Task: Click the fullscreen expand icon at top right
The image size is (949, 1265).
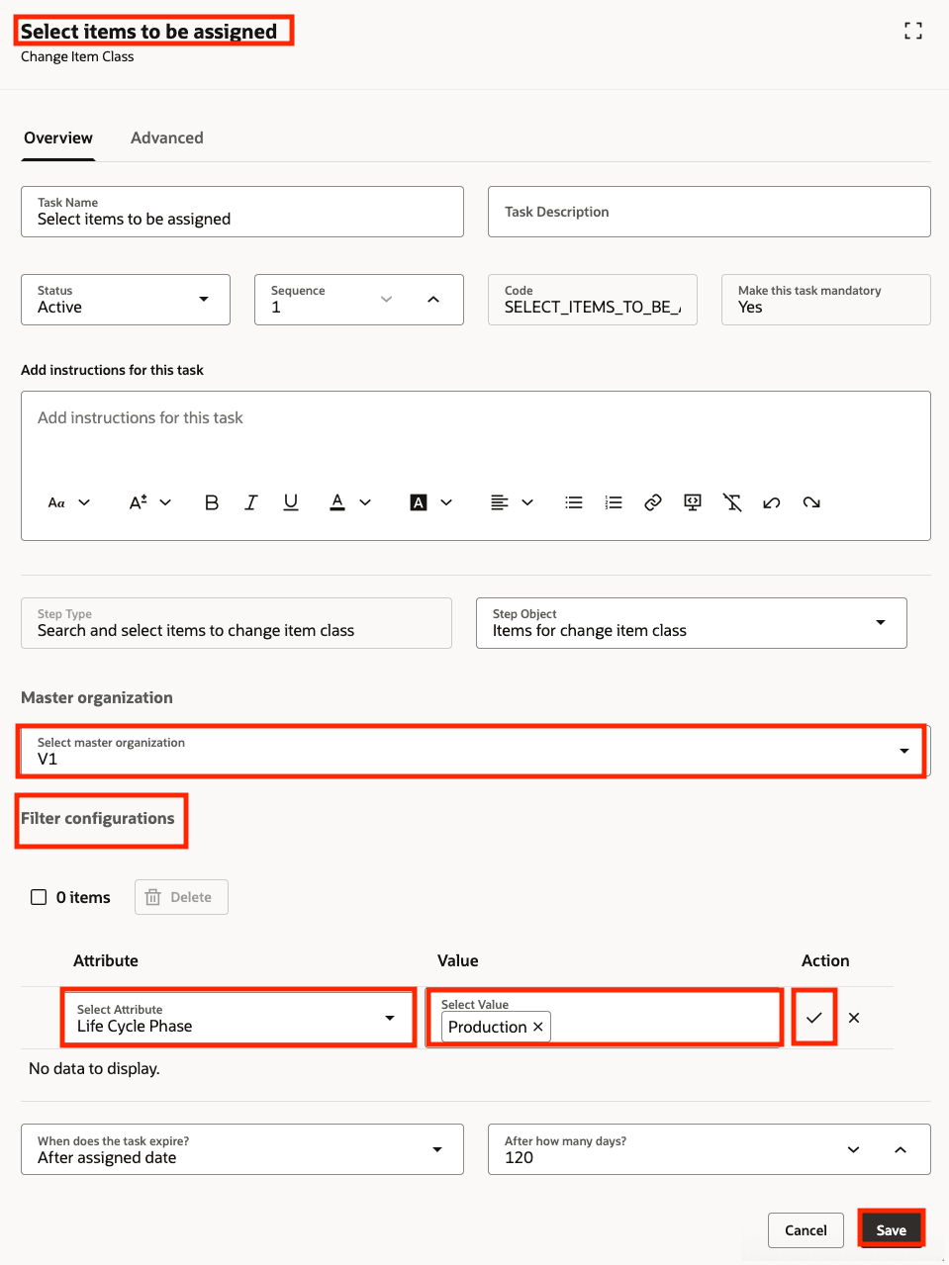Action: coord(912,31)
